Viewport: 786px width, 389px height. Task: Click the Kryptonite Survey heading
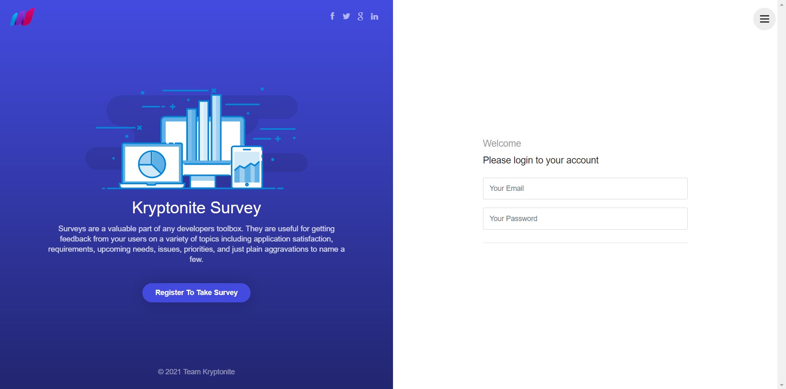tap(196, 208)
